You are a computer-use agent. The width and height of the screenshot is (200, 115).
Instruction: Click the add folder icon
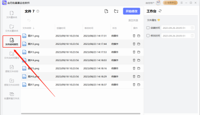click(x=116, y=11)
